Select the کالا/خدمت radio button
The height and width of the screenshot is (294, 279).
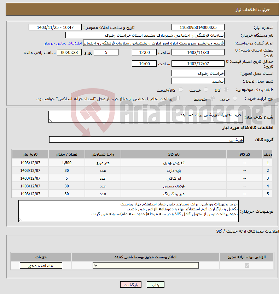(181, 90)
